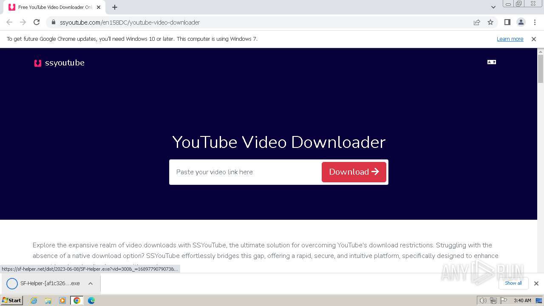The image size is (544, 306).
Task: Click the Show desktop button at the right end of the taskbar
Action: (x=539, y=300)
